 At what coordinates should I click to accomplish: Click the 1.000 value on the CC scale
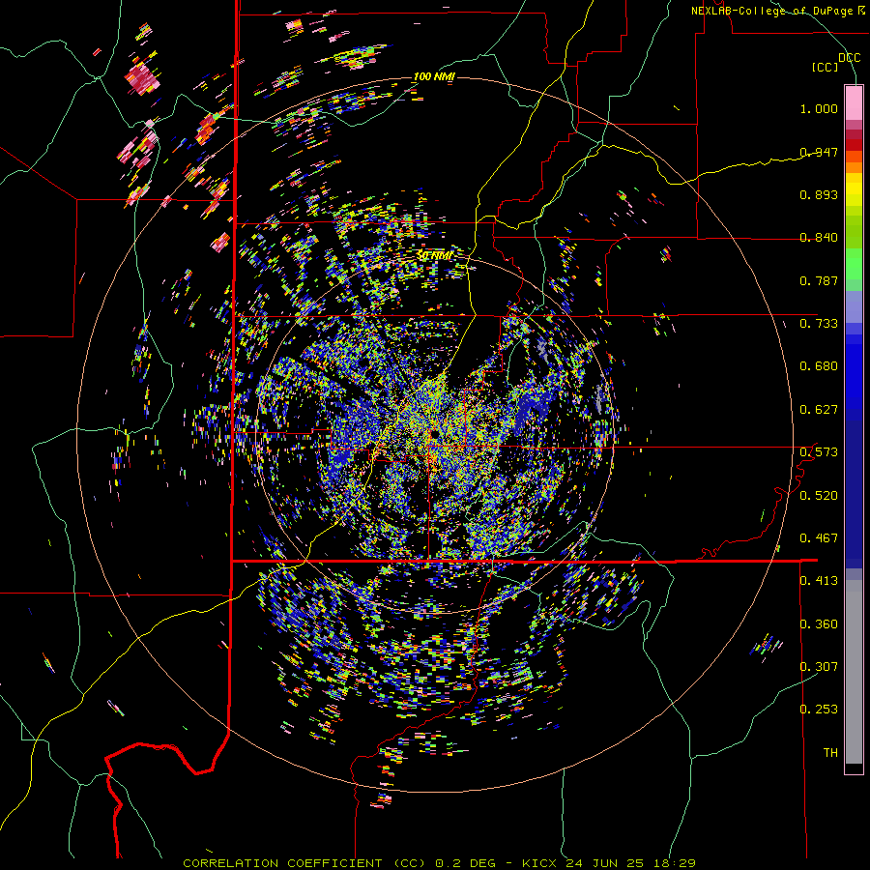tap(819, 108)
